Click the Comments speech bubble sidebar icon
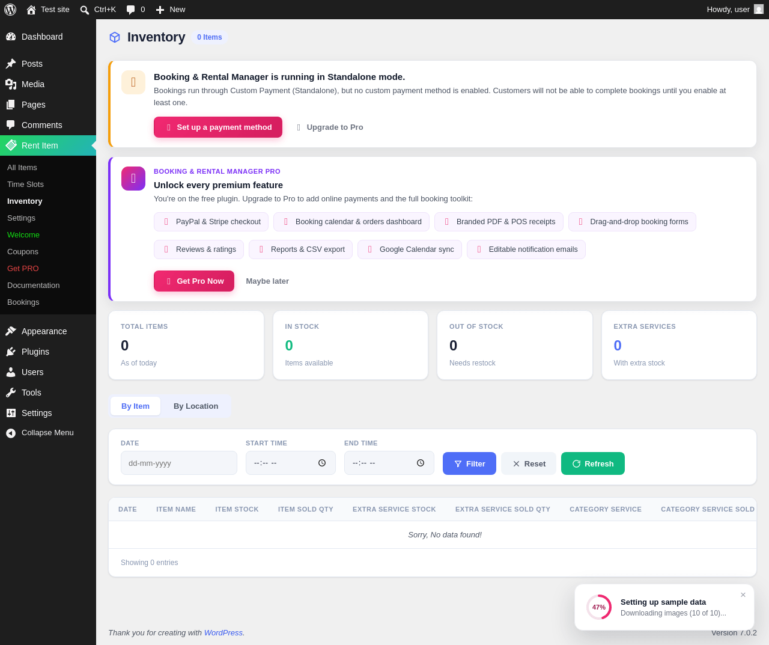Viewport: 769px width, 645px height. tap(11, 125)
